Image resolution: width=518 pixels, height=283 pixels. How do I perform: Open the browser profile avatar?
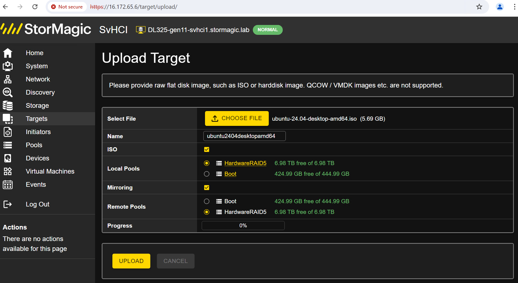click(500, 7)
